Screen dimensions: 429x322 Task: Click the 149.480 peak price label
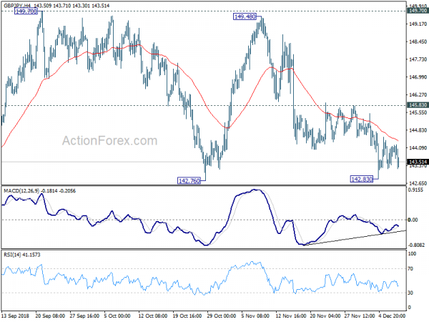(x=245, y=16)
